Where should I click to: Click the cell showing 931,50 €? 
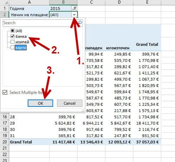(147, 135)
